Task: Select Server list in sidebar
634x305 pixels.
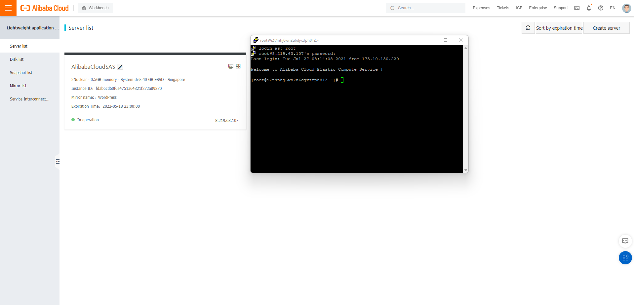Action: 30,46
